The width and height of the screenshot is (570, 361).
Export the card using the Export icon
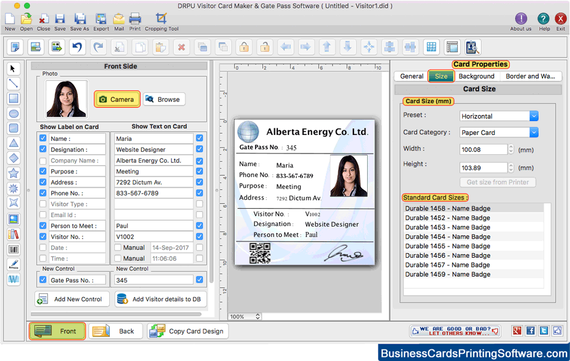coord(101,19)
